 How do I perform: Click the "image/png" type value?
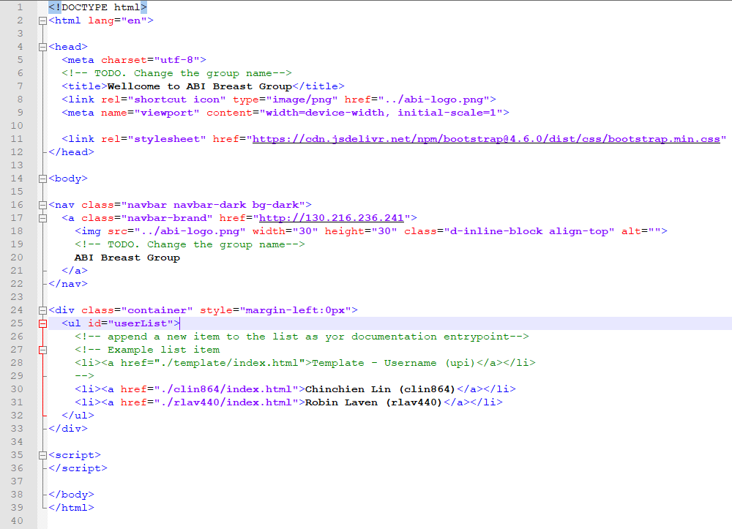tap(302, 100)
